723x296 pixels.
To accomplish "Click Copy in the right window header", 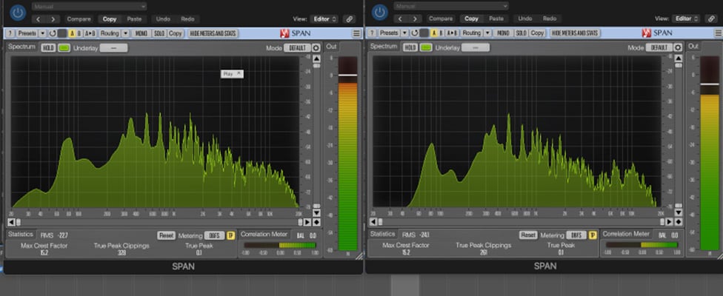I will click(x=471, y=19).
